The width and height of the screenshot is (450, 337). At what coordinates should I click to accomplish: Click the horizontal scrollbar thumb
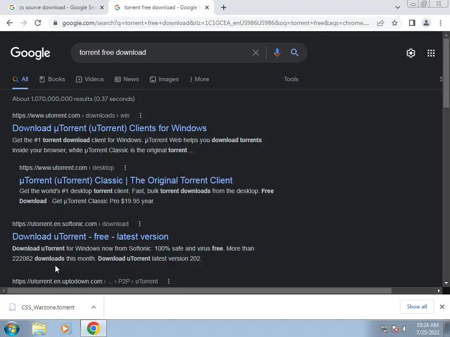[200, 291]
